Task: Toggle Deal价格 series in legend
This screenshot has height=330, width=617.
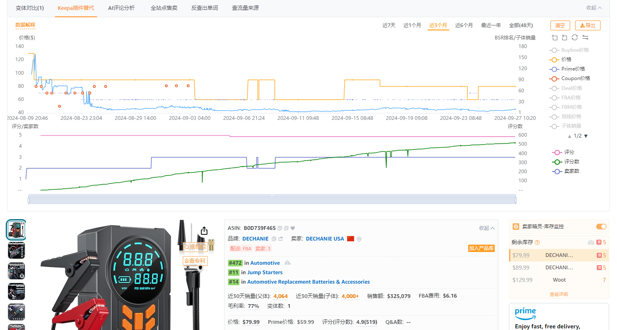Action: [566, 88]
